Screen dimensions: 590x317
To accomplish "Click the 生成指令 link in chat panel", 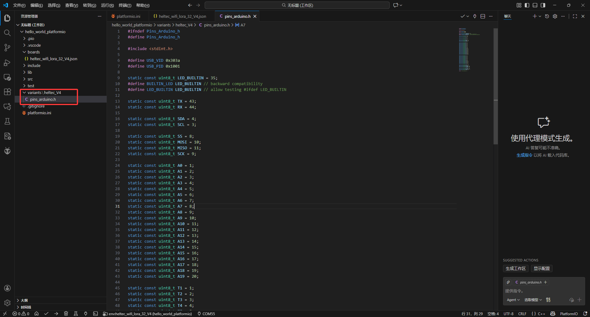I will point(524,155).
